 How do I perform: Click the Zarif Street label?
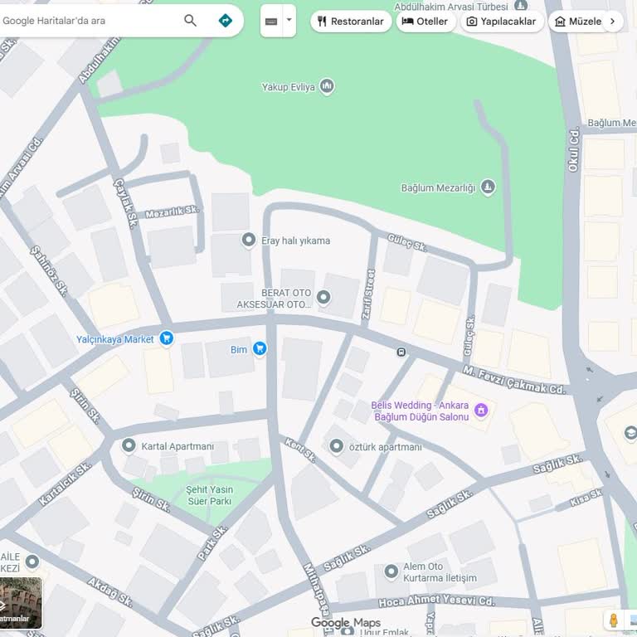(x=368, y=294)
